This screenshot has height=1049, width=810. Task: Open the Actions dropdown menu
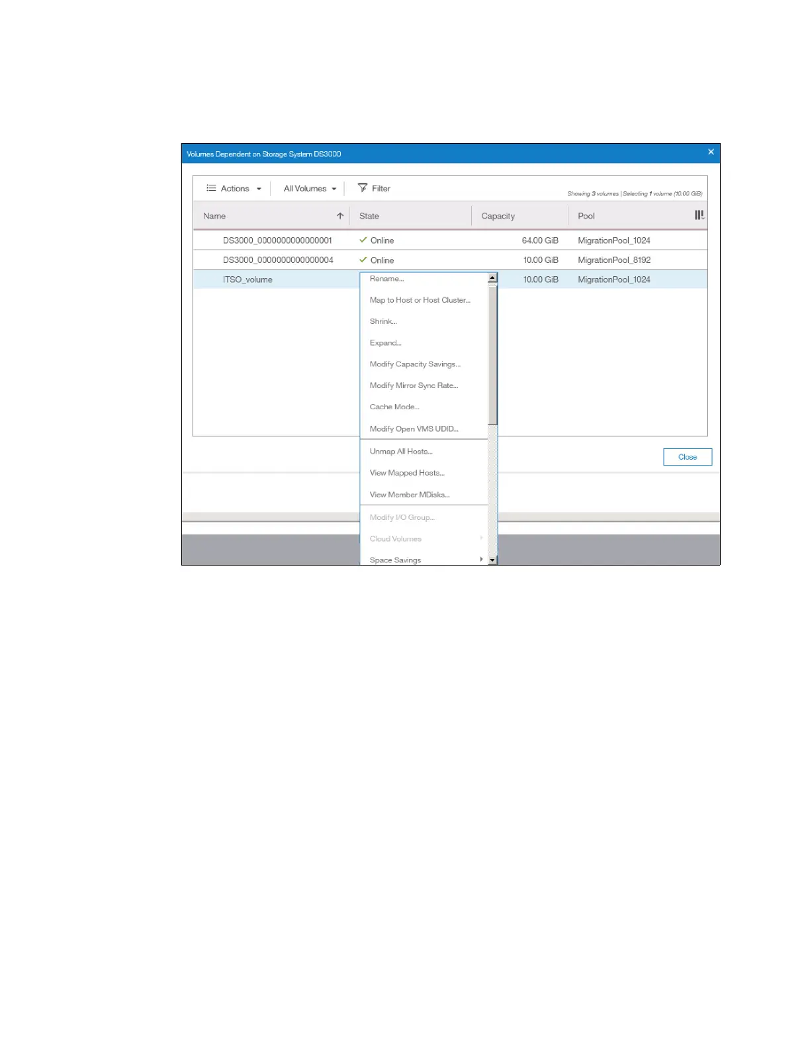point(234,189)
